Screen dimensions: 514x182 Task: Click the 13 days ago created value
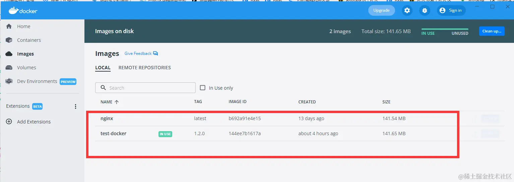pos(311,118)
